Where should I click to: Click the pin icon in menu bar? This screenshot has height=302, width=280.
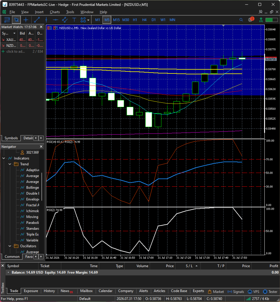click(260, 12)
